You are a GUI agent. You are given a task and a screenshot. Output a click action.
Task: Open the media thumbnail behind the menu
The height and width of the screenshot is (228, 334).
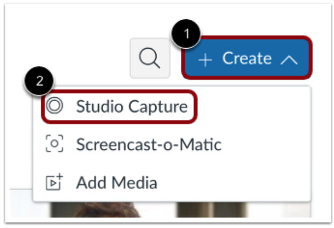click(160, 209)
